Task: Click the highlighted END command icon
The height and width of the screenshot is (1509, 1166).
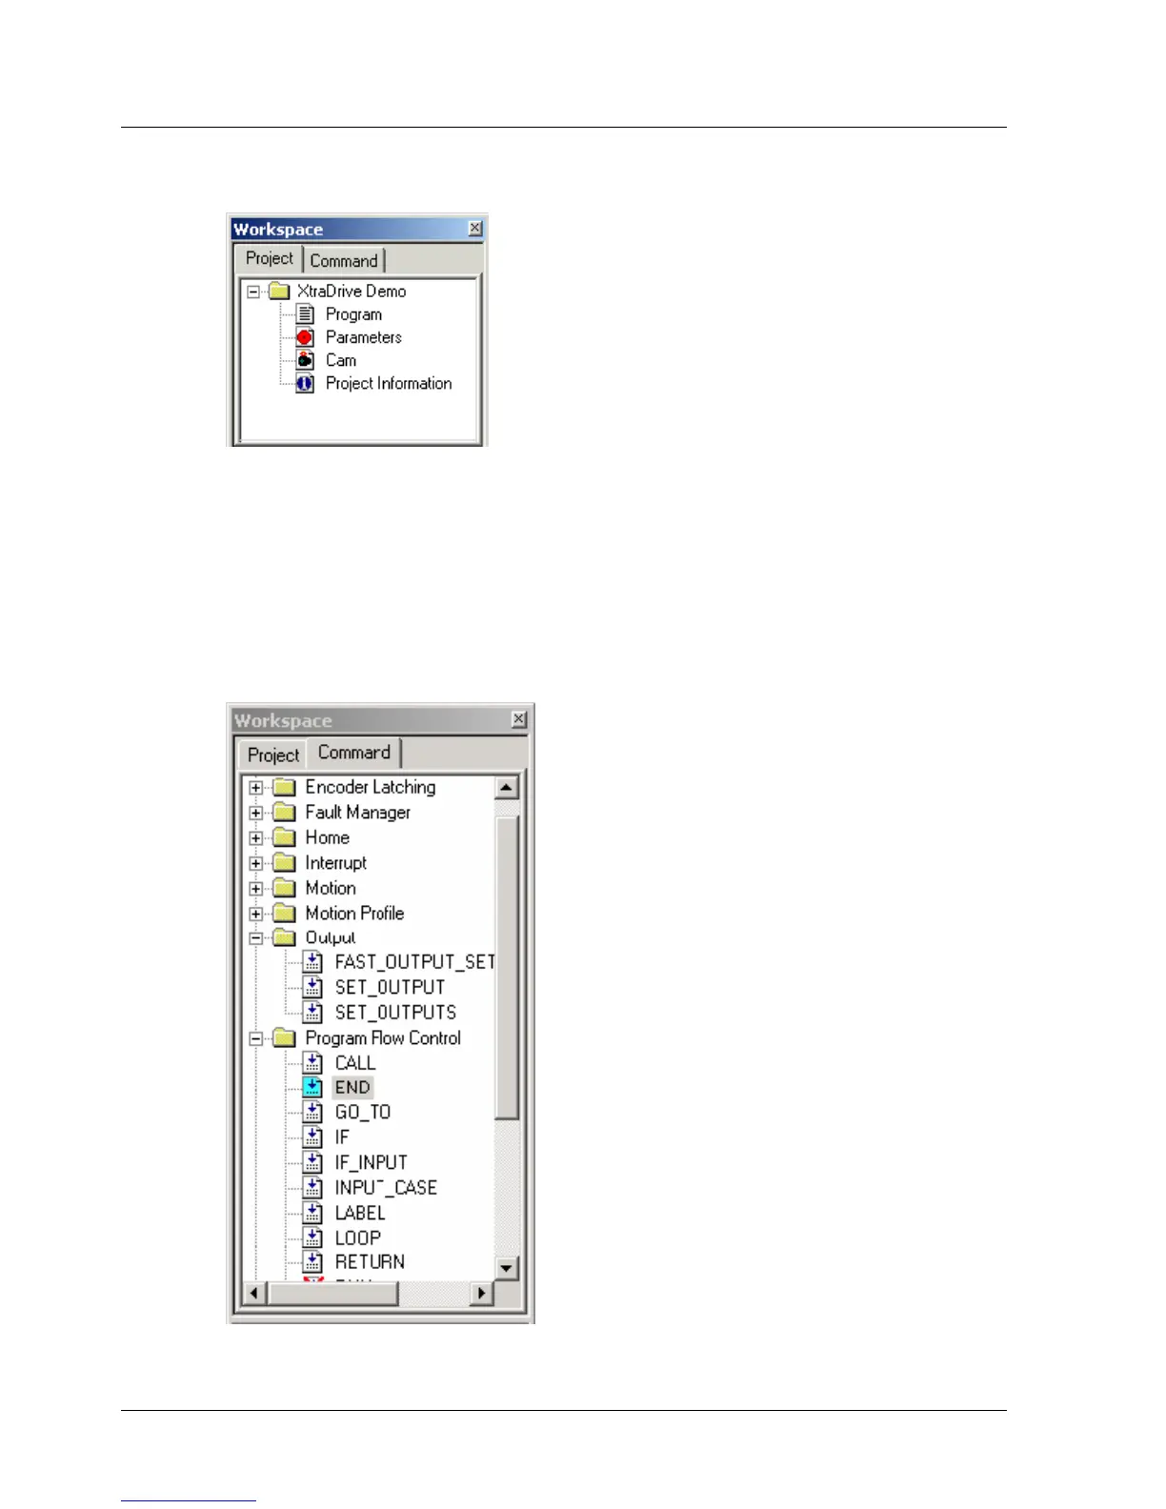Action: click(312, 1087)
